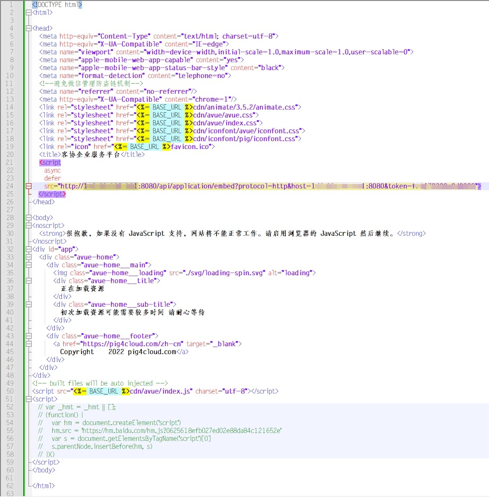The width and height of the screenshot is (489, 497).
Task: Collapse the avue-home__main div fold marker
Action: click(x=29, y=265)
